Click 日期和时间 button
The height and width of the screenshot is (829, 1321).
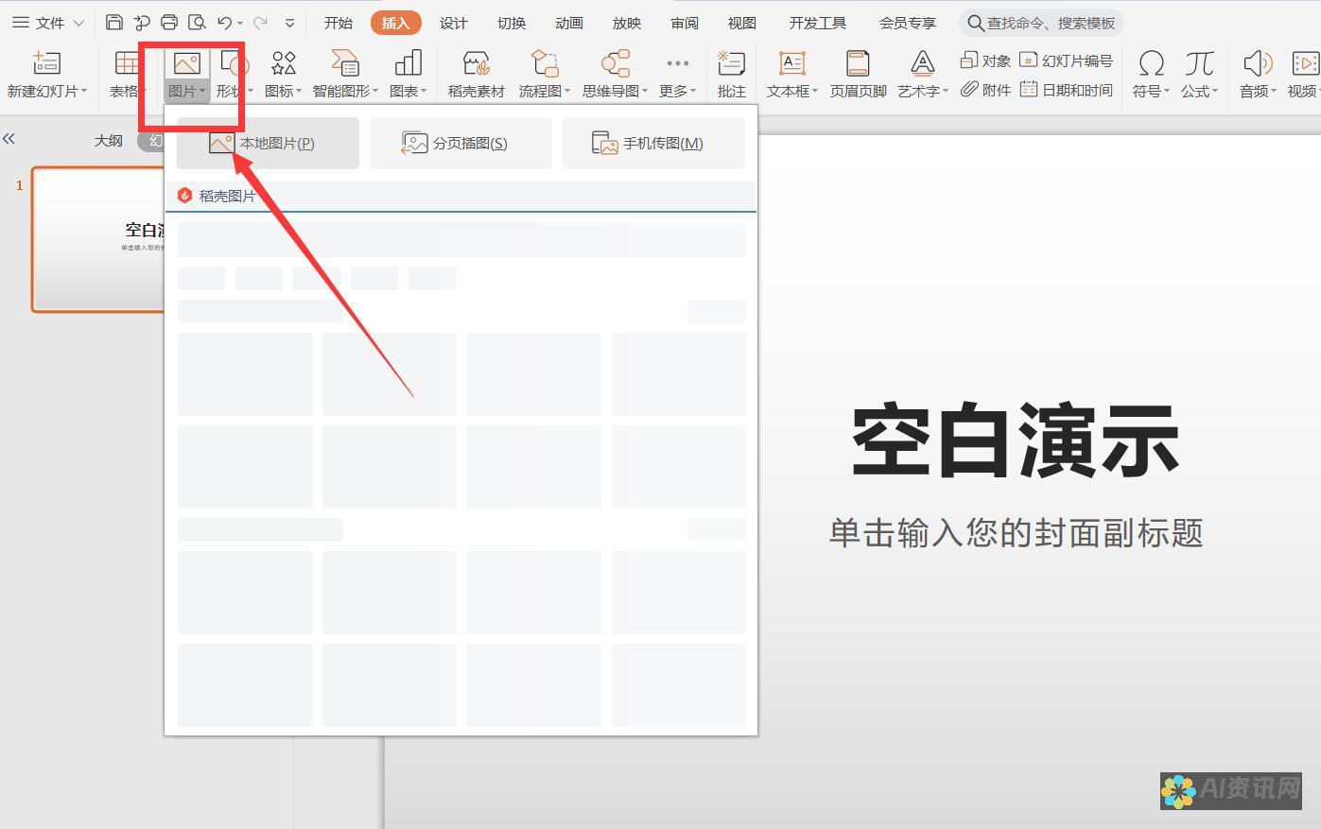coord(1066,90)
